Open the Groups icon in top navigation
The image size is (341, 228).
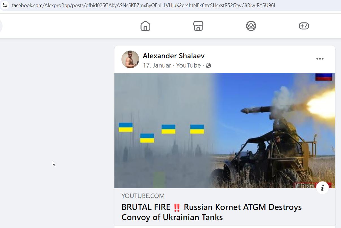(x=251, y=26)
